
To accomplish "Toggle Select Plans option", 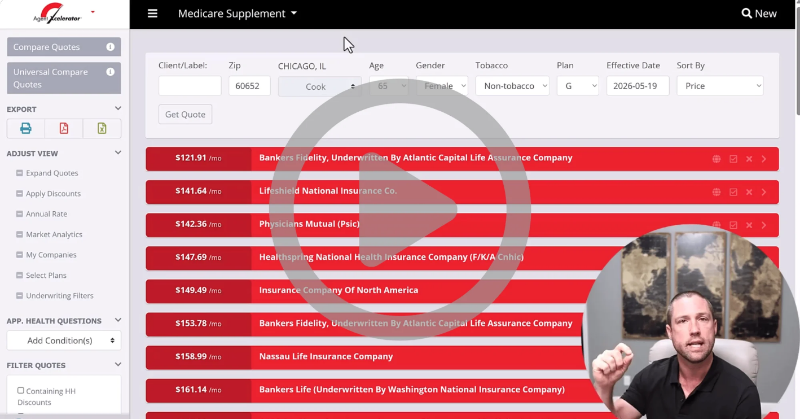I will (41, 275).
